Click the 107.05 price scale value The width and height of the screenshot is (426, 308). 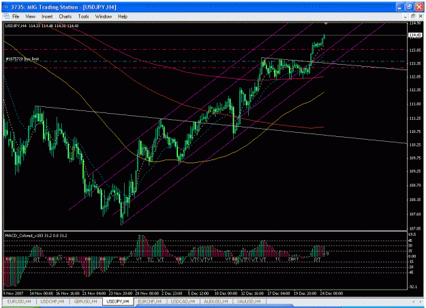coord(415,229)
